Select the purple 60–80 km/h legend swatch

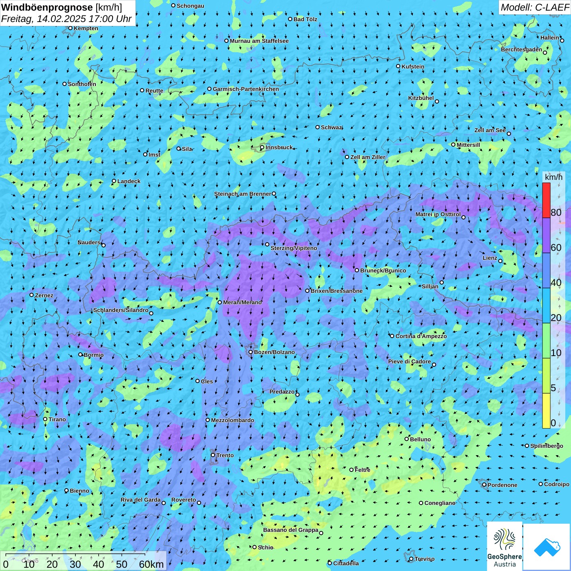pos(546,236)
